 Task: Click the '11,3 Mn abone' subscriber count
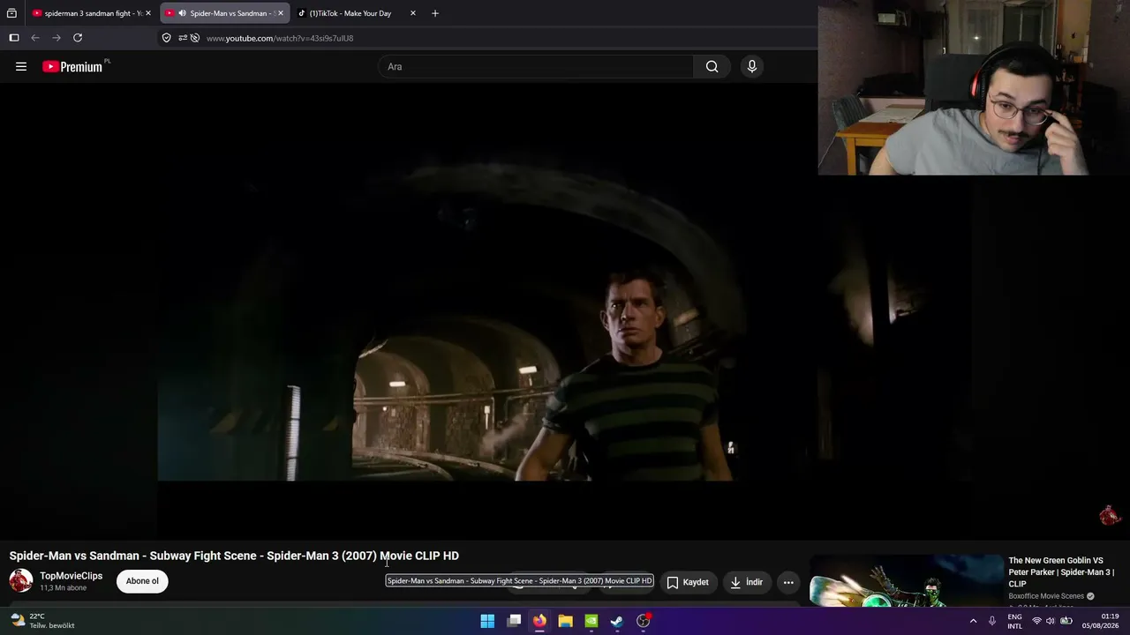pos(63,588)
